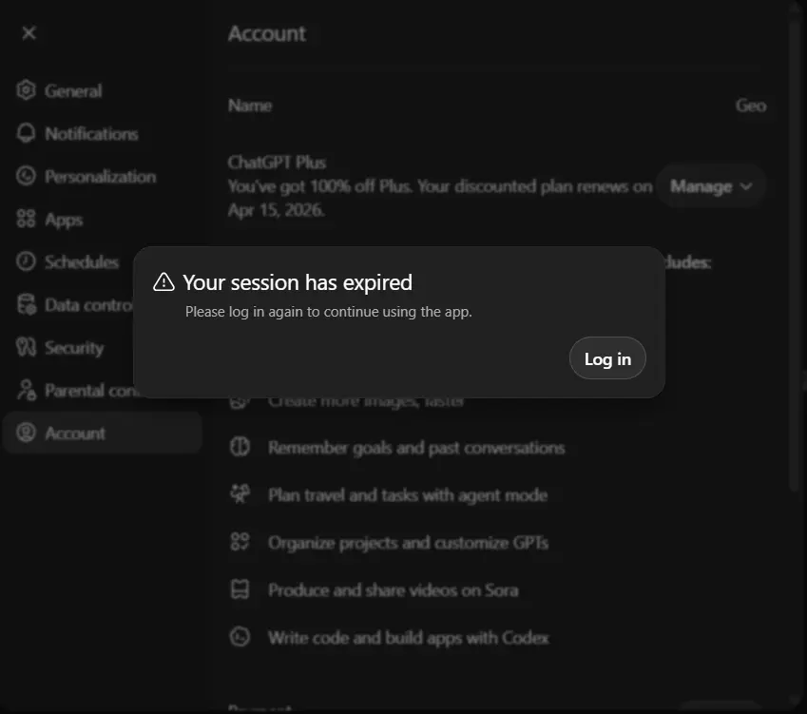The image size is (807, 714).
Task: Select the Notifications menu label
Action: click(91, 134)
